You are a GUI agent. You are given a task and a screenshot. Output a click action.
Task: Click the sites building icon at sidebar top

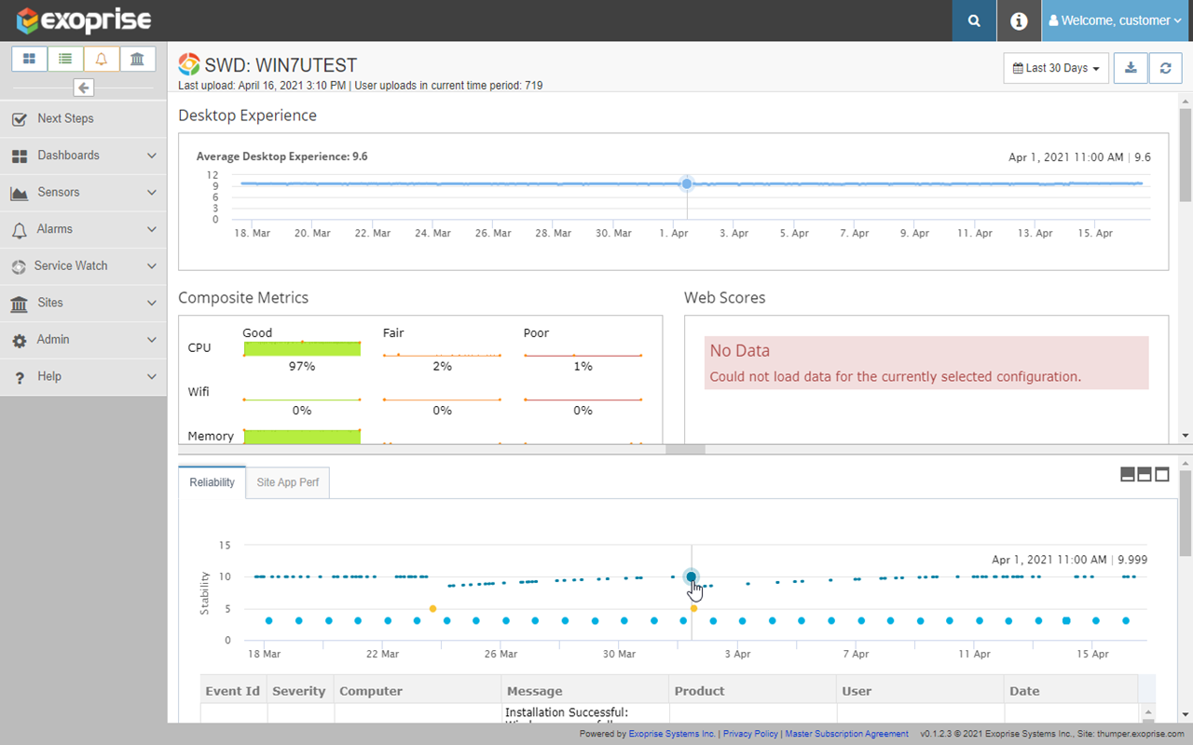pos(137,59)
